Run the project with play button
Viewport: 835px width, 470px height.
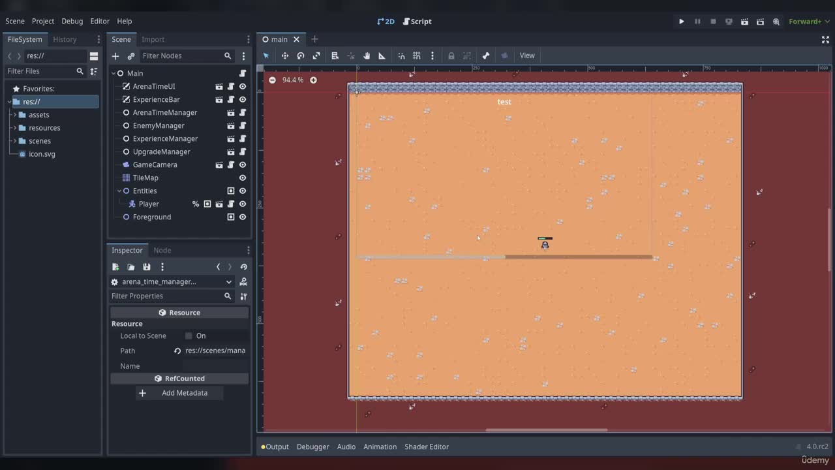point(682,22)
